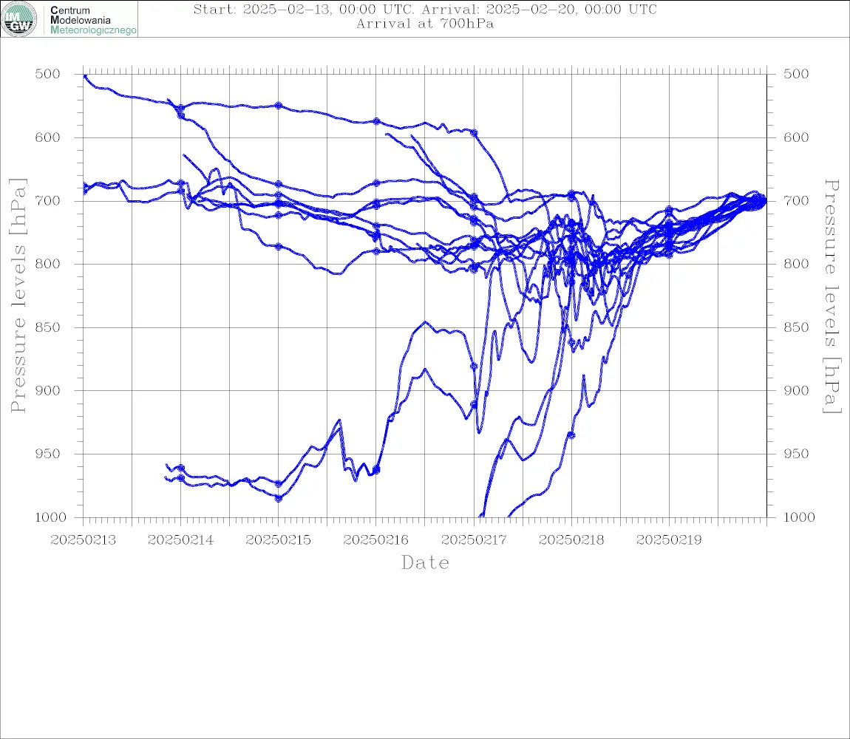Image resolution: width=850 pixels, height=739 pixels.
Task: Click the 20250214 date label
Action: tap(180, 540)
